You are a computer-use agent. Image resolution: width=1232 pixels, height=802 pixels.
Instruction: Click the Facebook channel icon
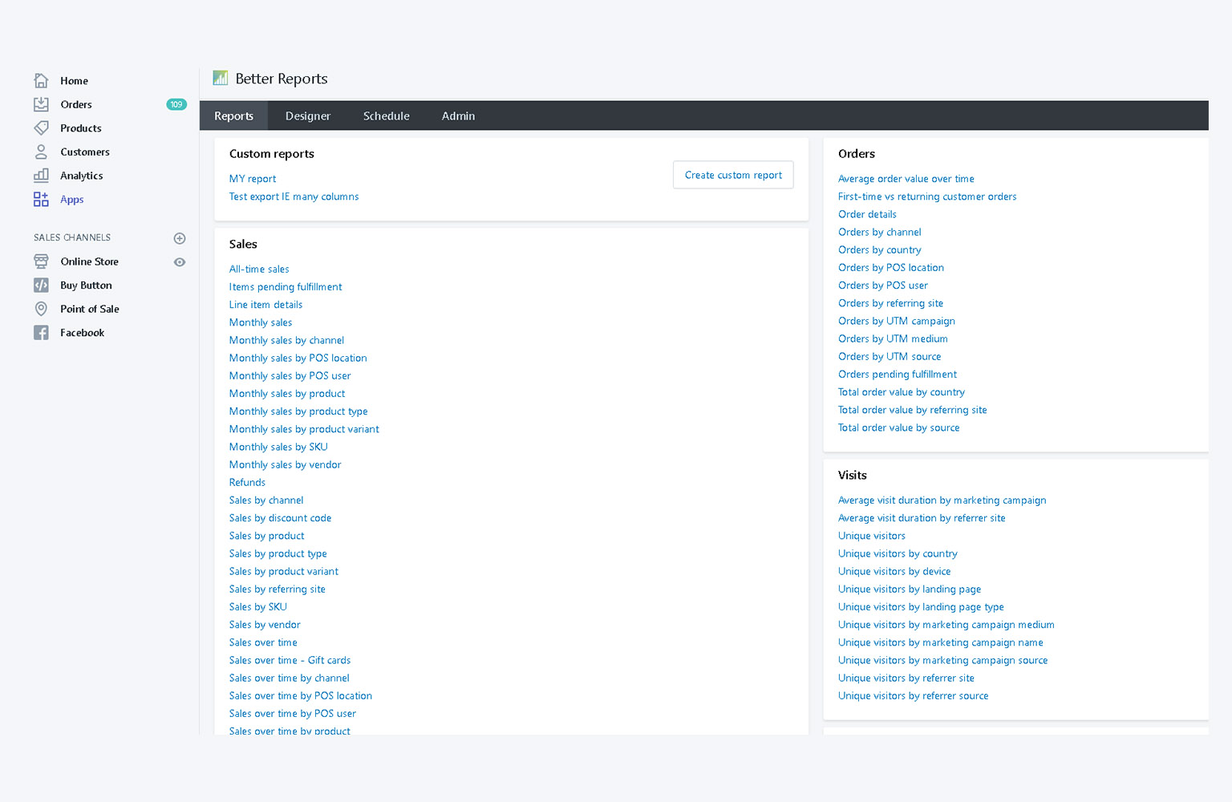point(41,333)
